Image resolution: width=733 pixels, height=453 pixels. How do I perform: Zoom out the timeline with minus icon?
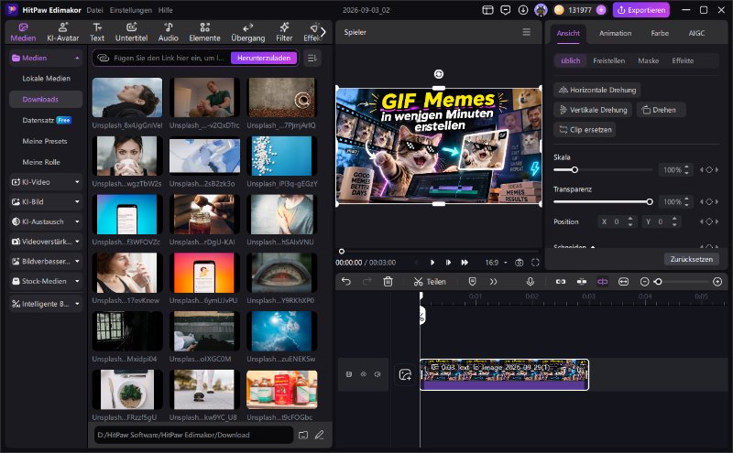[644, 281]
